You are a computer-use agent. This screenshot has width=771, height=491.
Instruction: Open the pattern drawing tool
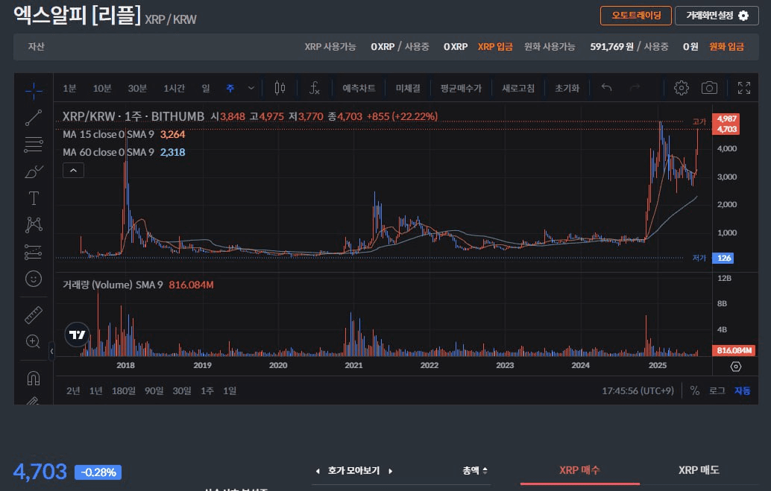[34, 225]
